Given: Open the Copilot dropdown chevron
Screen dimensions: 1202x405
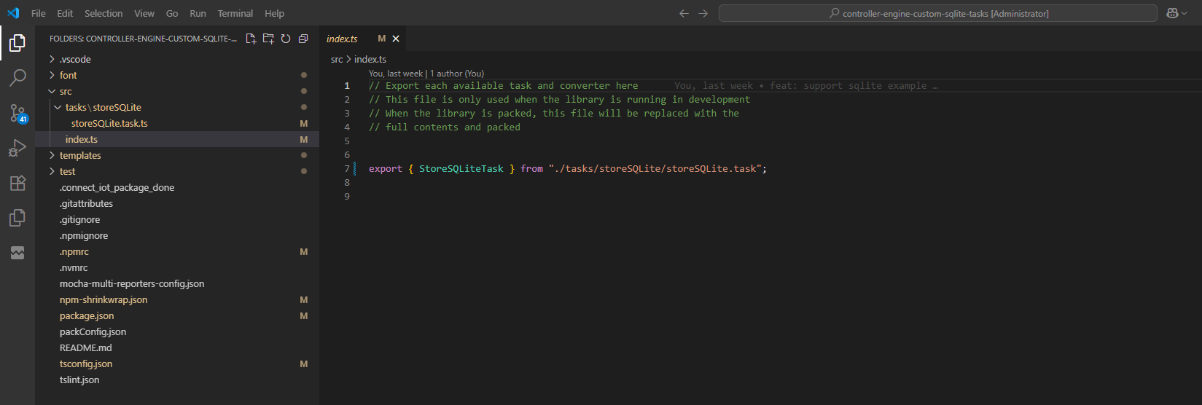Looking at the screenshot, I should [1185, 13].
